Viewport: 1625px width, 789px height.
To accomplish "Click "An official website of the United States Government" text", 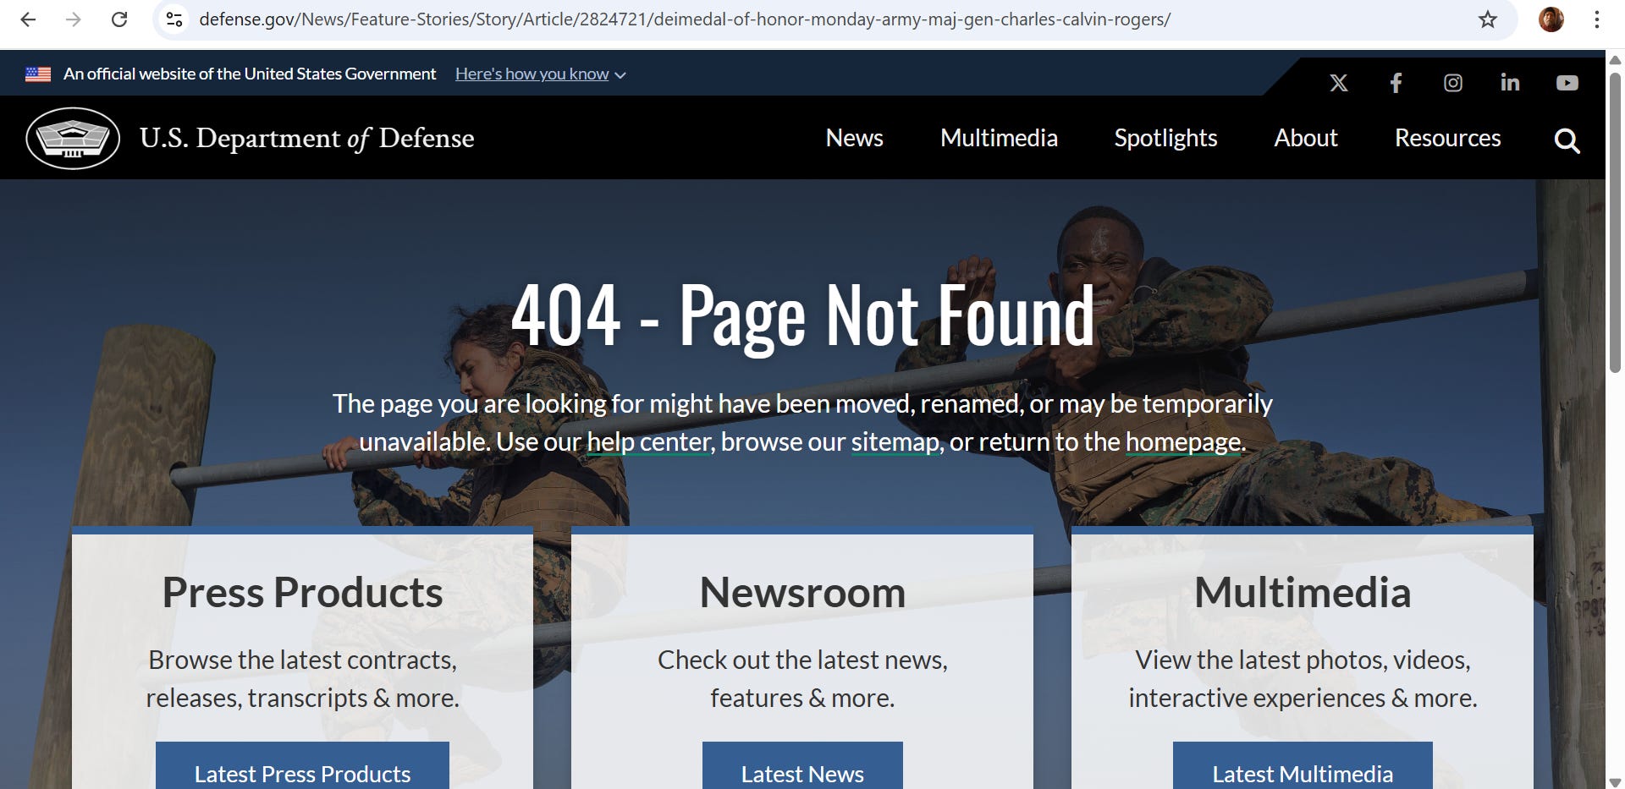I will [250, 74].
